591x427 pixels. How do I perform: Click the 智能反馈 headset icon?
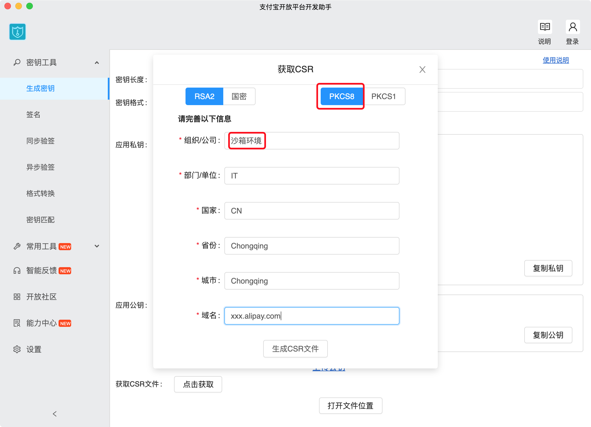click(x=17, y=270)
